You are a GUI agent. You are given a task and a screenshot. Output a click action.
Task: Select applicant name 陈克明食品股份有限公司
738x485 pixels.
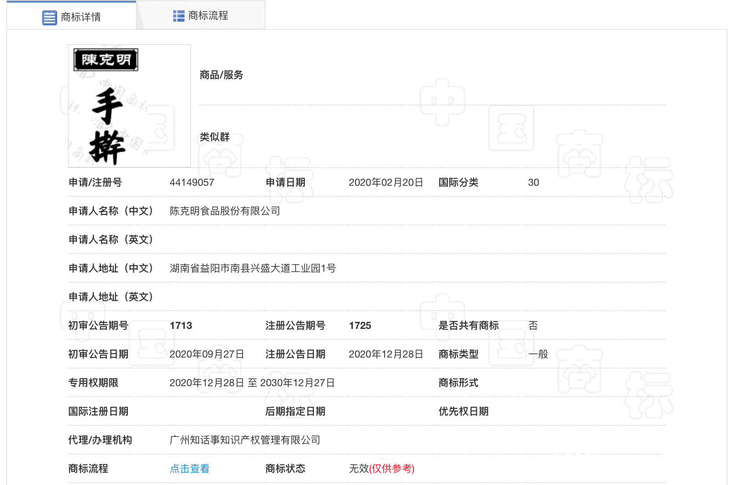pos(225,211)
